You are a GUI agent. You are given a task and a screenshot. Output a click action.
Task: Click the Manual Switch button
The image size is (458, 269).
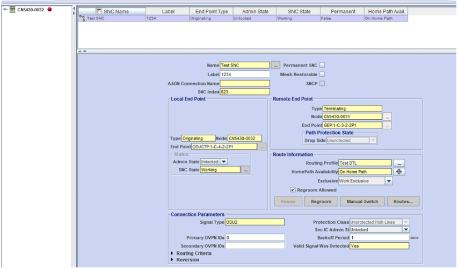click(362, 201)
